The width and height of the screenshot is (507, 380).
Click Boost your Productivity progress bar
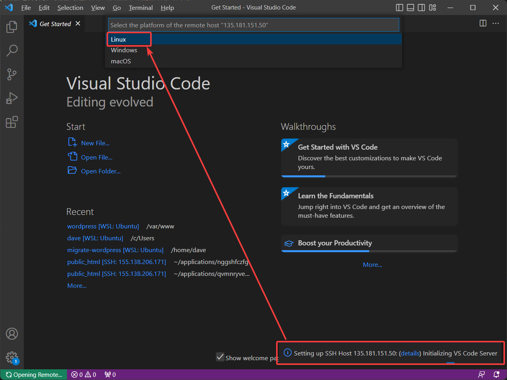(369, 251)
